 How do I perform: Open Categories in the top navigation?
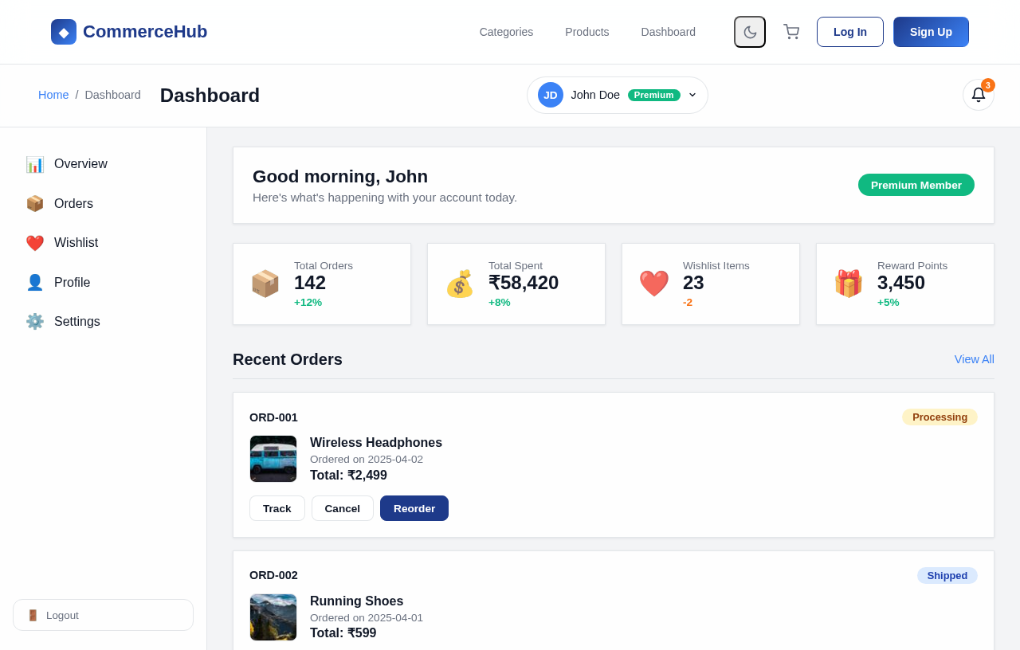point(506,32)
